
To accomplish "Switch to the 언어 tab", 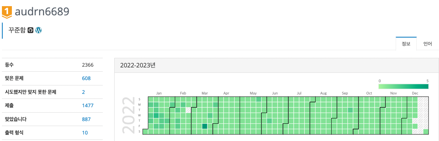I will [x=427, y=44].
